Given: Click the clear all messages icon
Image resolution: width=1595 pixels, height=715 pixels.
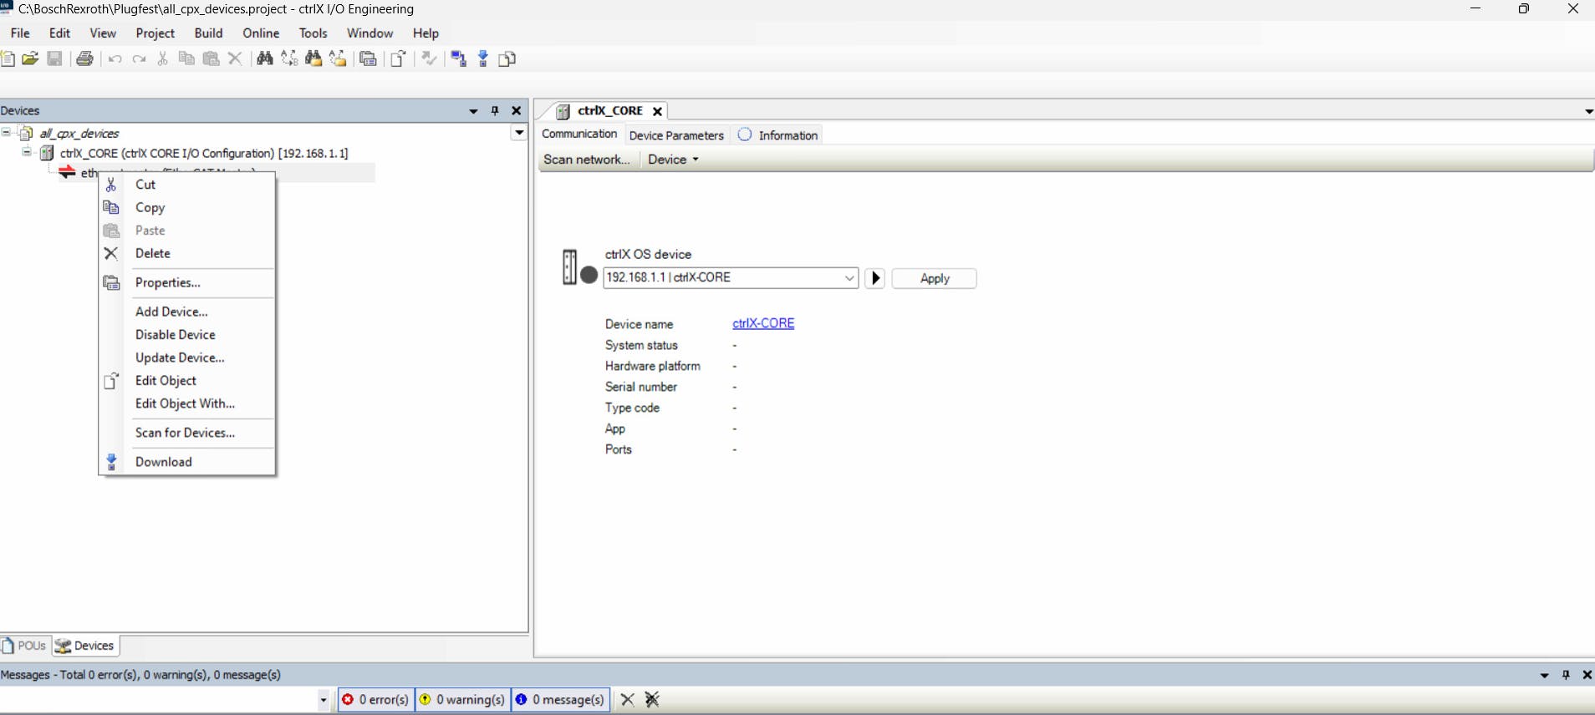Looking at the screenshot, I should click(x=653, y=700).
